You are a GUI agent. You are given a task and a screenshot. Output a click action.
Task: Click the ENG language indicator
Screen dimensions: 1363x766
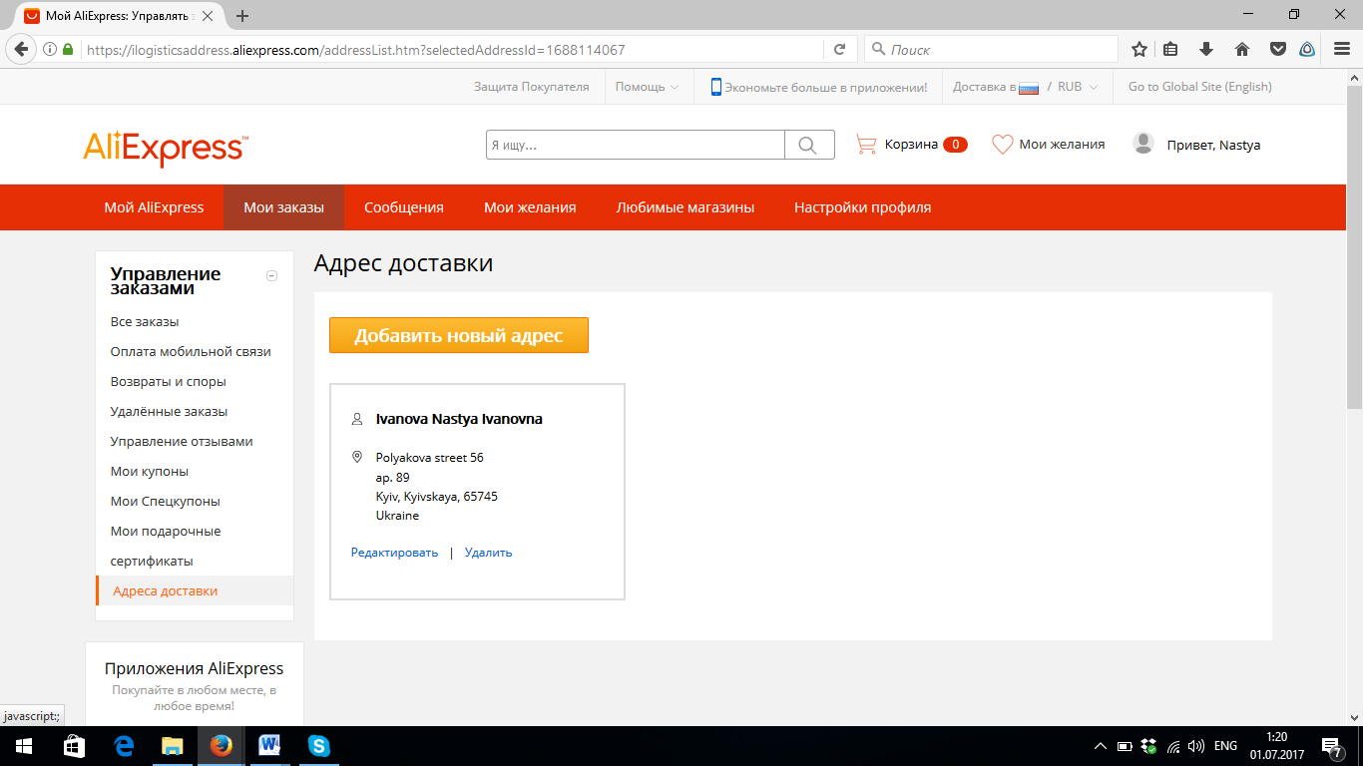click(1225, 746)
